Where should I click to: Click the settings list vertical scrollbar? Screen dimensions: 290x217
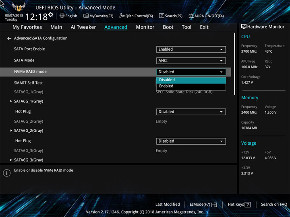[x=235, y=64]
